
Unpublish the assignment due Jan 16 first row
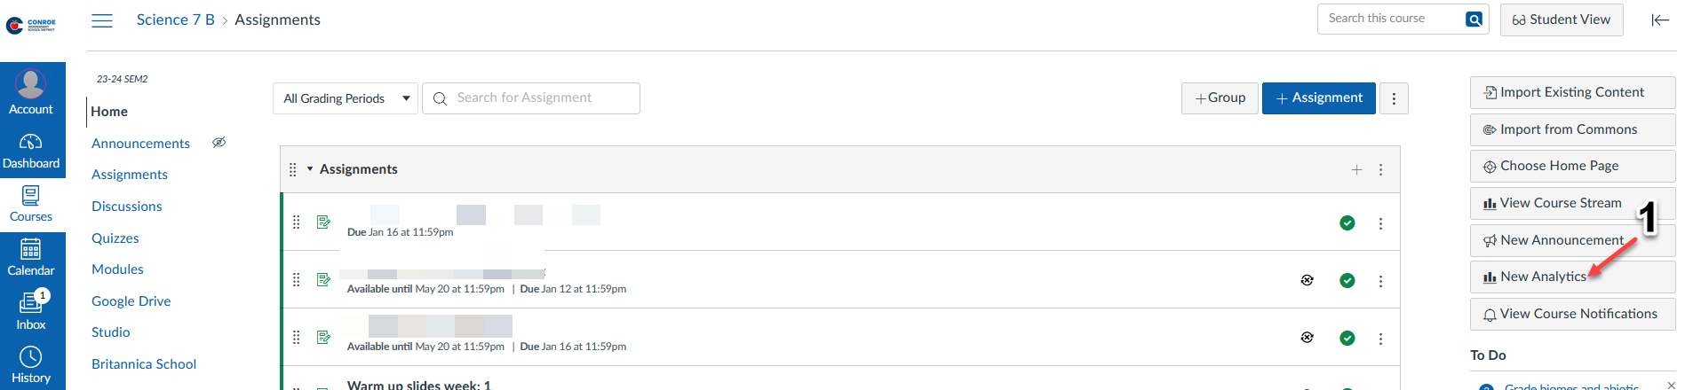[x=1347, y=223]
